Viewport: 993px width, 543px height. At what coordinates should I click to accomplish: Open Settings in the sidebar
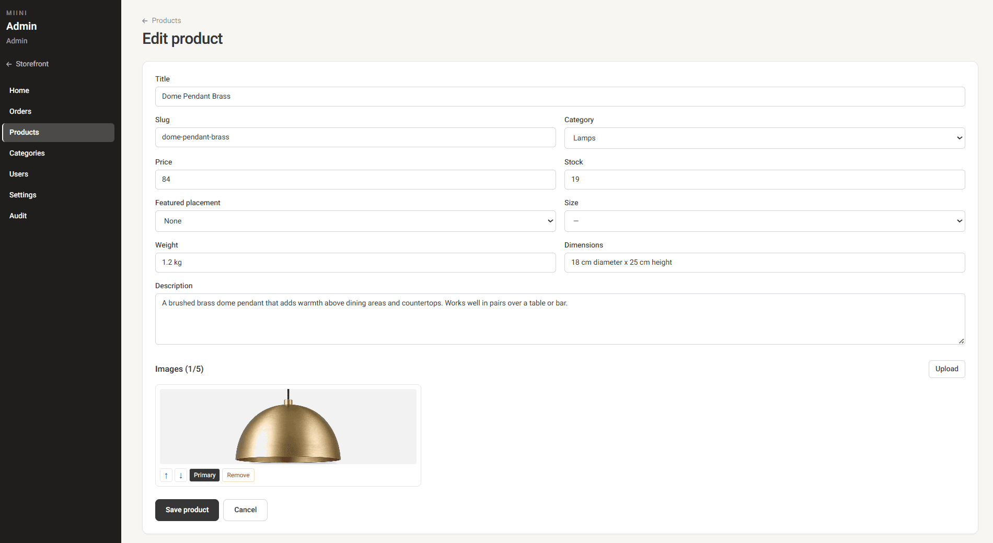(x=59, y=195)
